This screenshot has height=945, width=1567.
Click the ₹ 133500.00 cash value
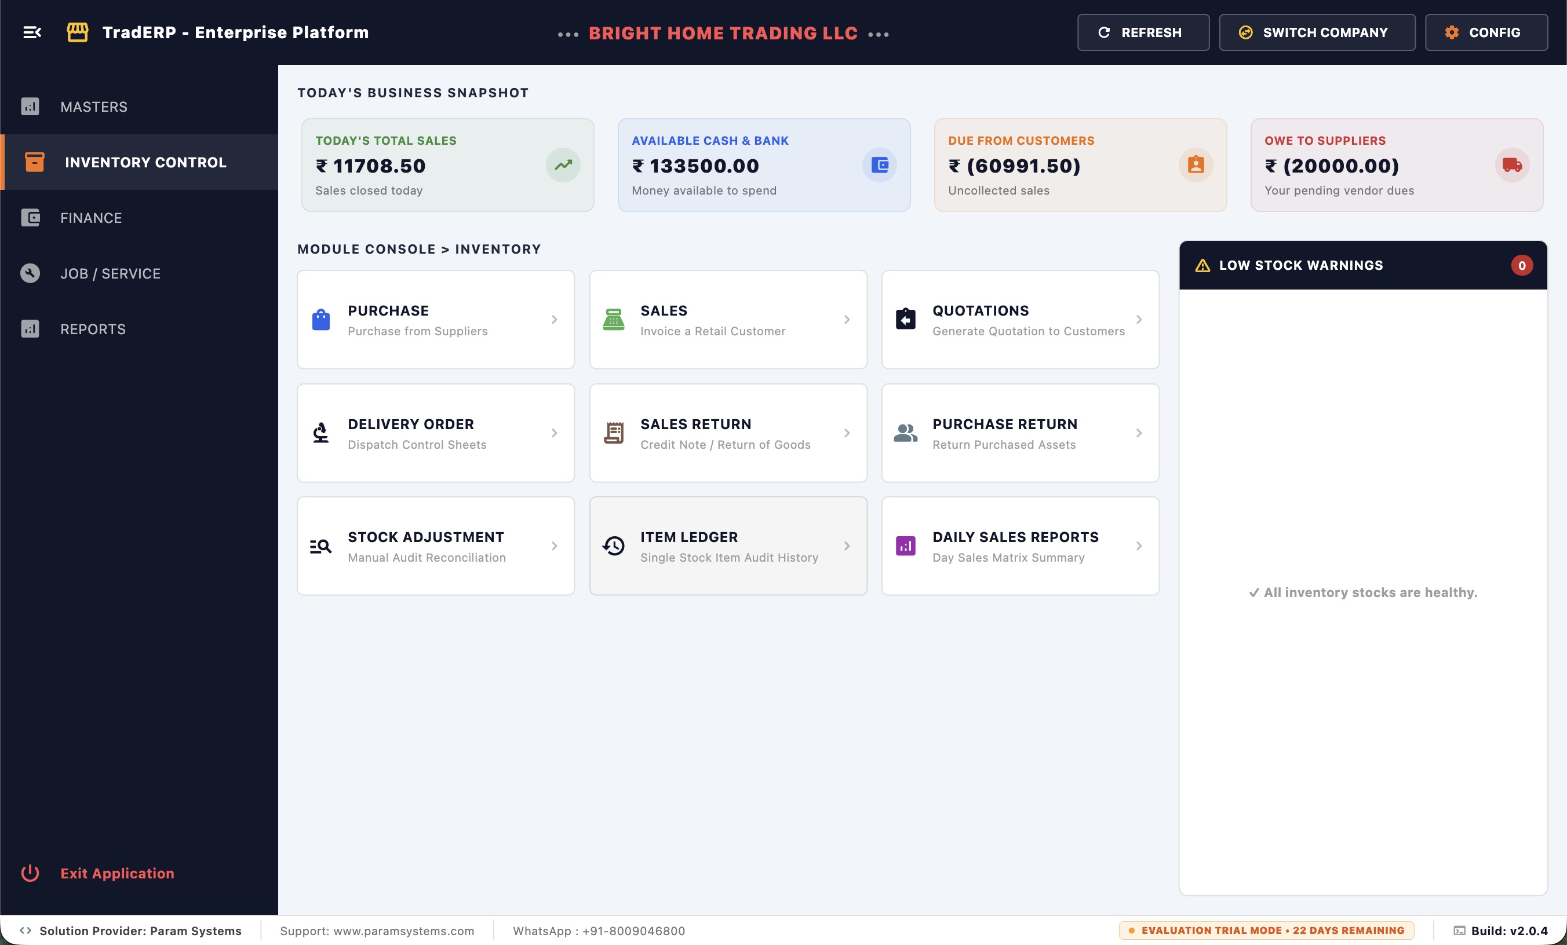[x=695, y=166]
